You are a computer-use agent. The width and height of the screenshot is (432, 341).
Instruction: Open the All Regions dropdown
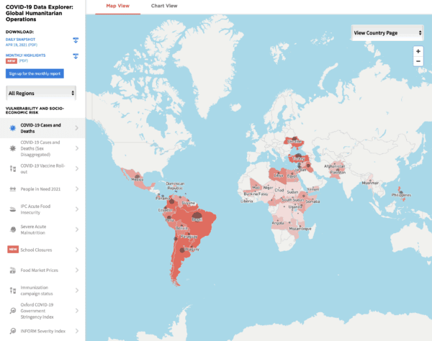coord(42,93)
